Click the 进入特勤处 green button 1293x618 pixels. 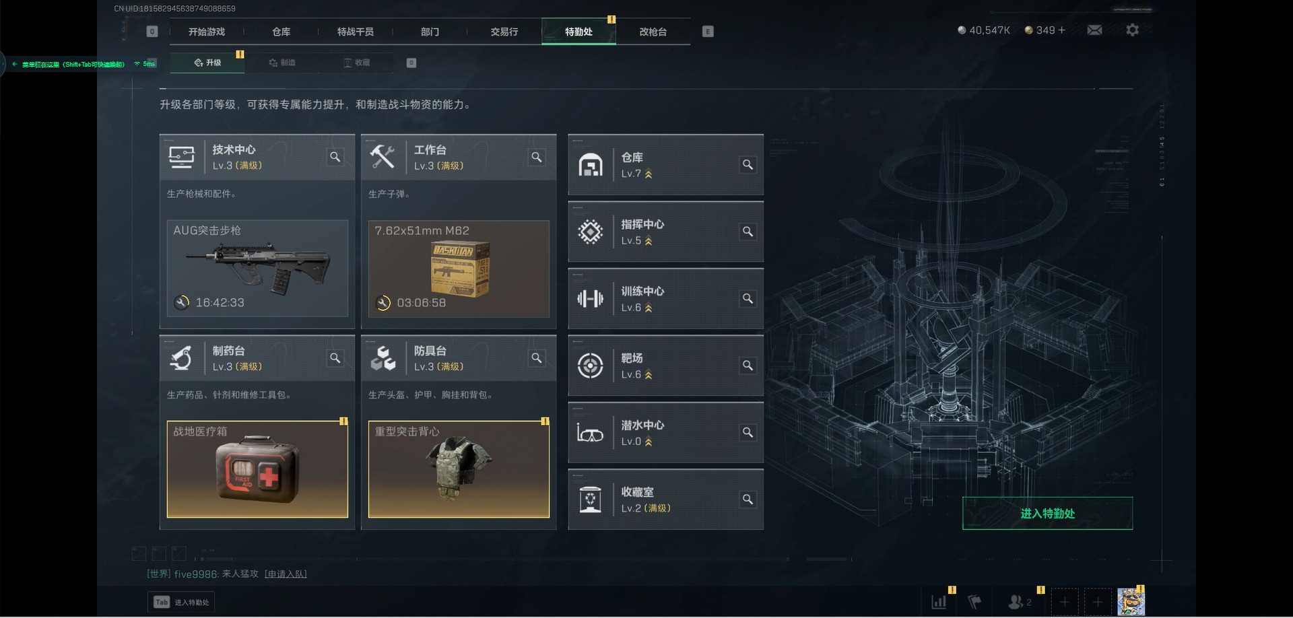[x=1047, y=514]
